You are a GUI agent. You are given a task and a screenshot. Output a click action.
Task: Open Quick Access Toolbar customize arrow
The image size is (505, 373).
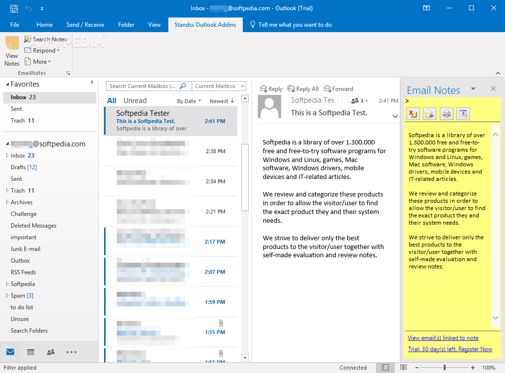42,9
